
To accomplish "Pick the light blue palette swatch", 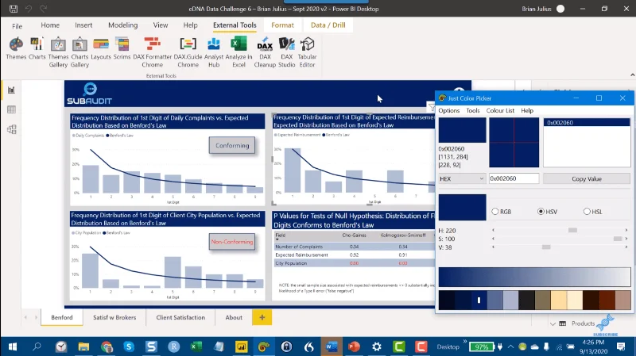I will [x=510, y=300].
